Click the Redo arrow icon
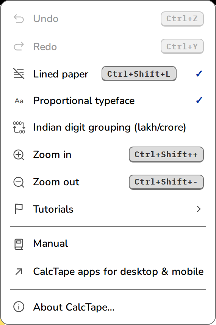The image size is (216, 325). 19,46
